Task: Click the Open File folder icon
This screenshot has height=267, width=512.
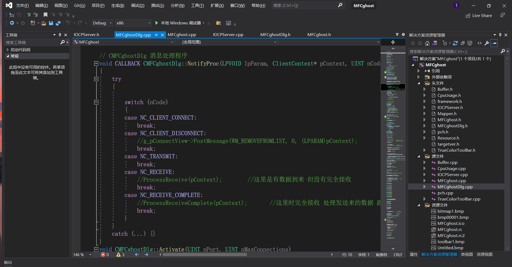Action: [44, 23]
